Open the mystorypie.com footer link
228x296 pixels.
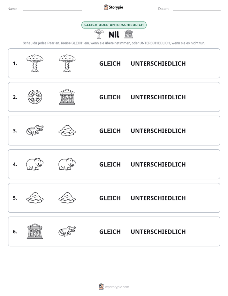tap(114, 287)
